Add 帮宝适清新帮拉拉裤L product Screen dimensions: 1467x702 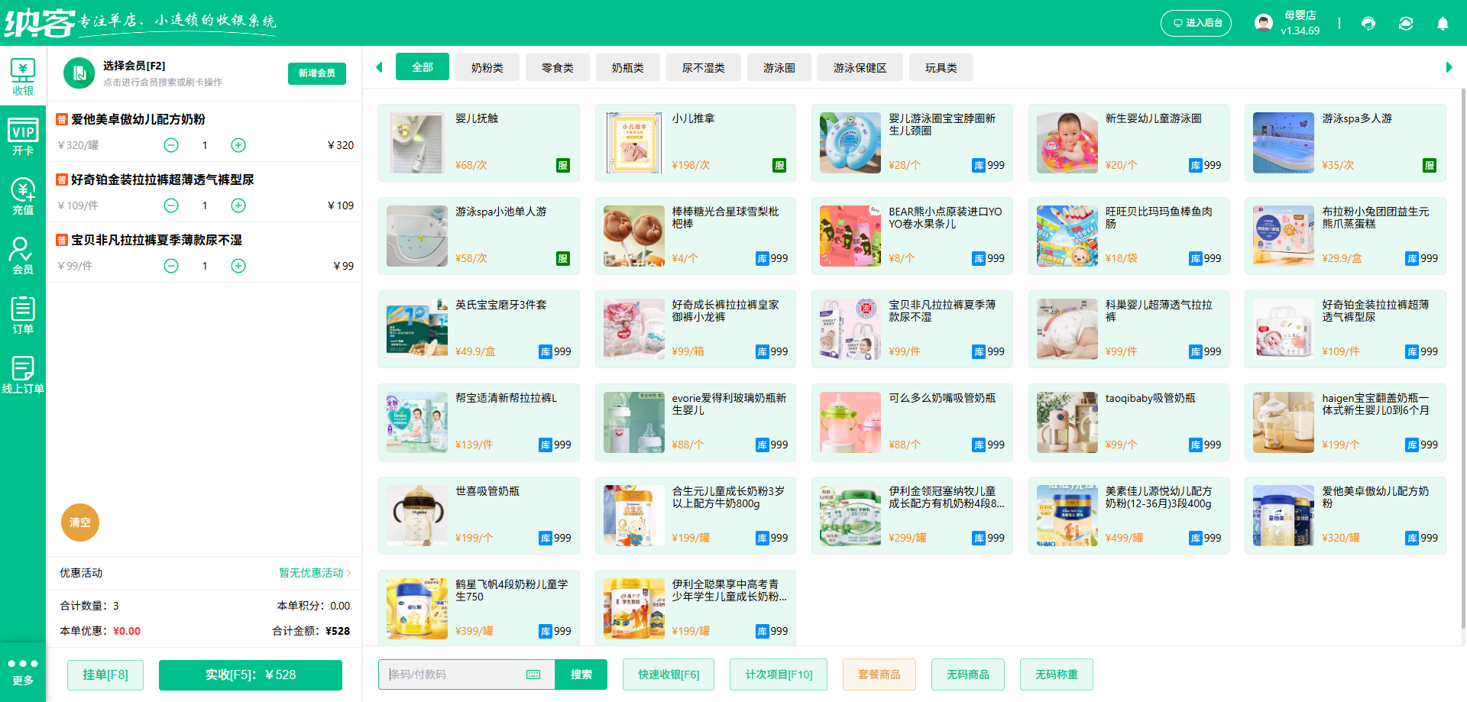tap(479, 422)
